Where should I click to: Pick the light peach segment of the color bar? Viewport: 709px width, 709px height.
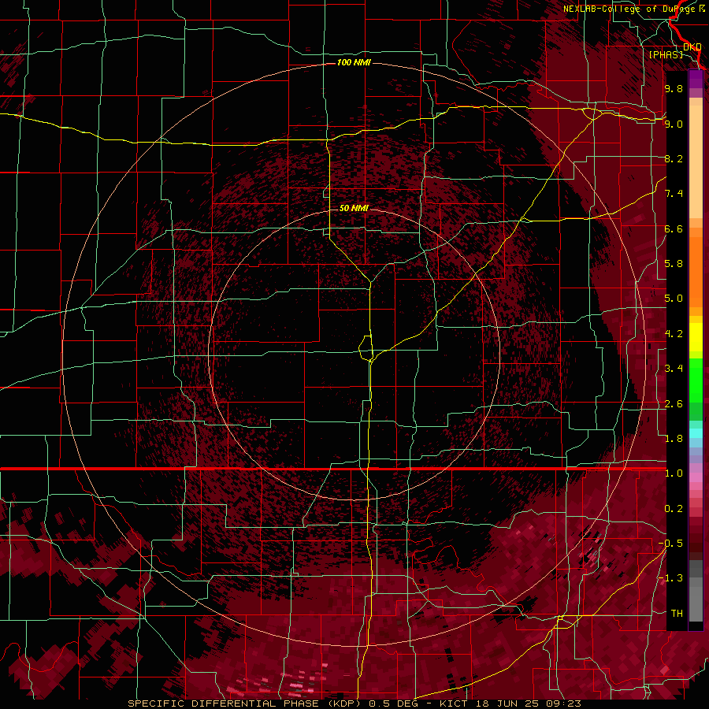click(x=696, y=163)
